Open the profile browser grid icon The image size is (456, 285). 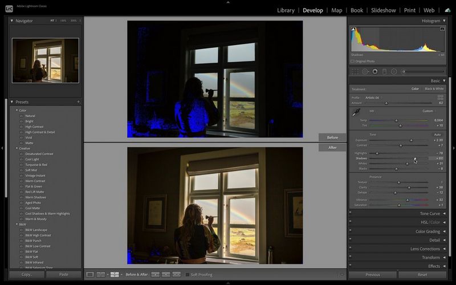pyautogui.click(x=440, y=97)
